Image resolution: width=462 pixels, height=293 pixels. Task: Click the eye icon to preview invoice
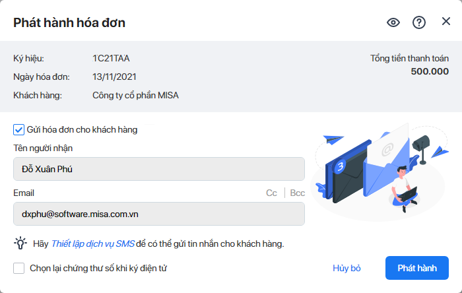[x=393, y=22]
